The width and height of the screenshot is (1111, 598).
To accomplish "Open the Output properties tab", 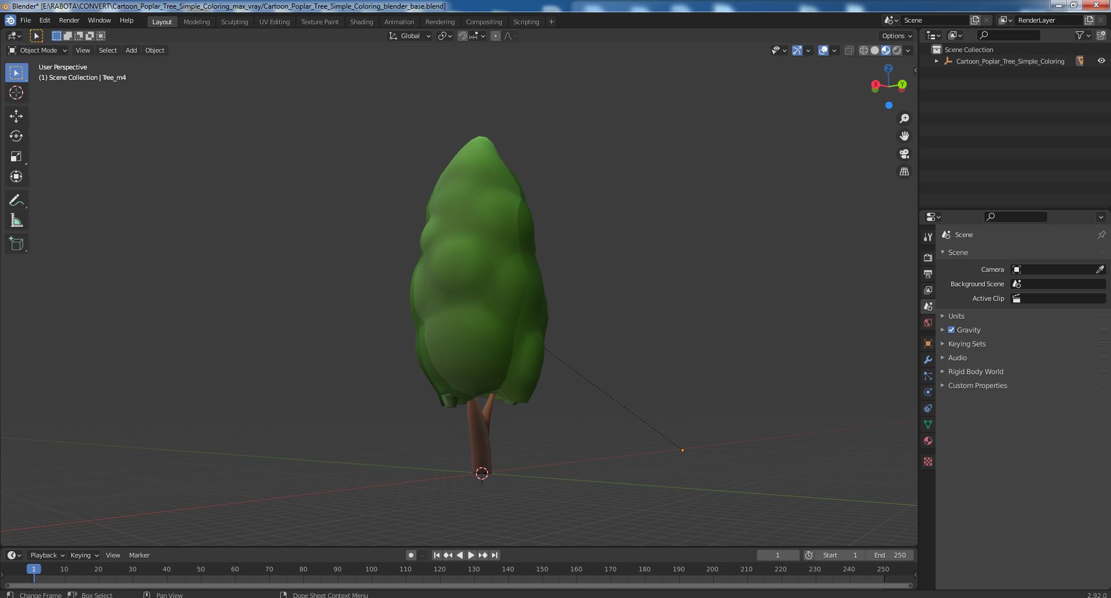I will click(x=928, y=274).
